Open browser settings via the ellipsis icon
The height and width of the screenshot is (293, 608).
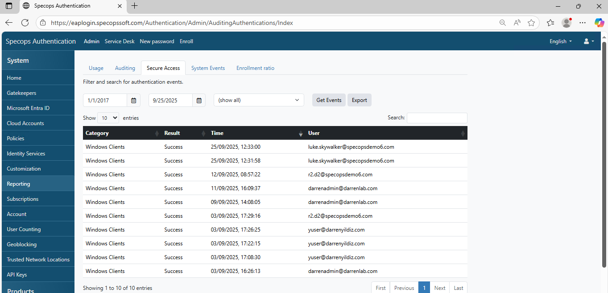(583, 22)
